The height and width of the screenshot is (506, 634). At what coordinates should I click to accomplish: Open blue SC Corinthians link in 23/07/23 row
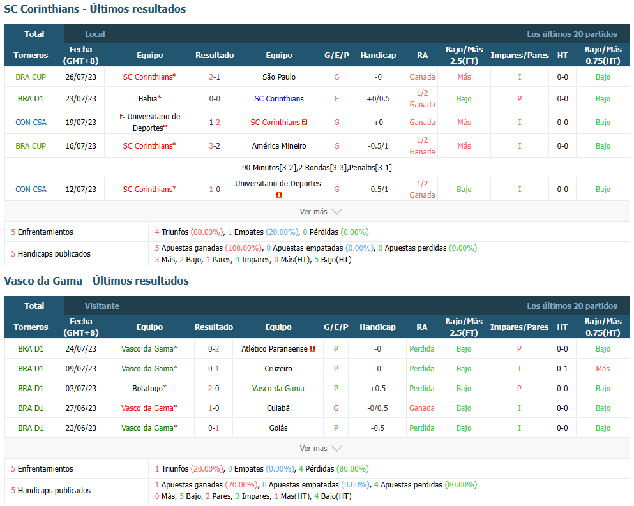[279, 99]
